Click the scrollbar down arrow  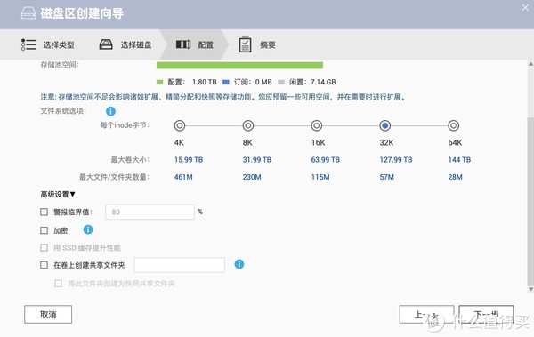[530, 289]
